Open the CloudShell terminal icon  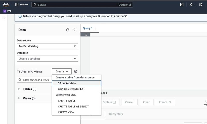tap(182, 5)
